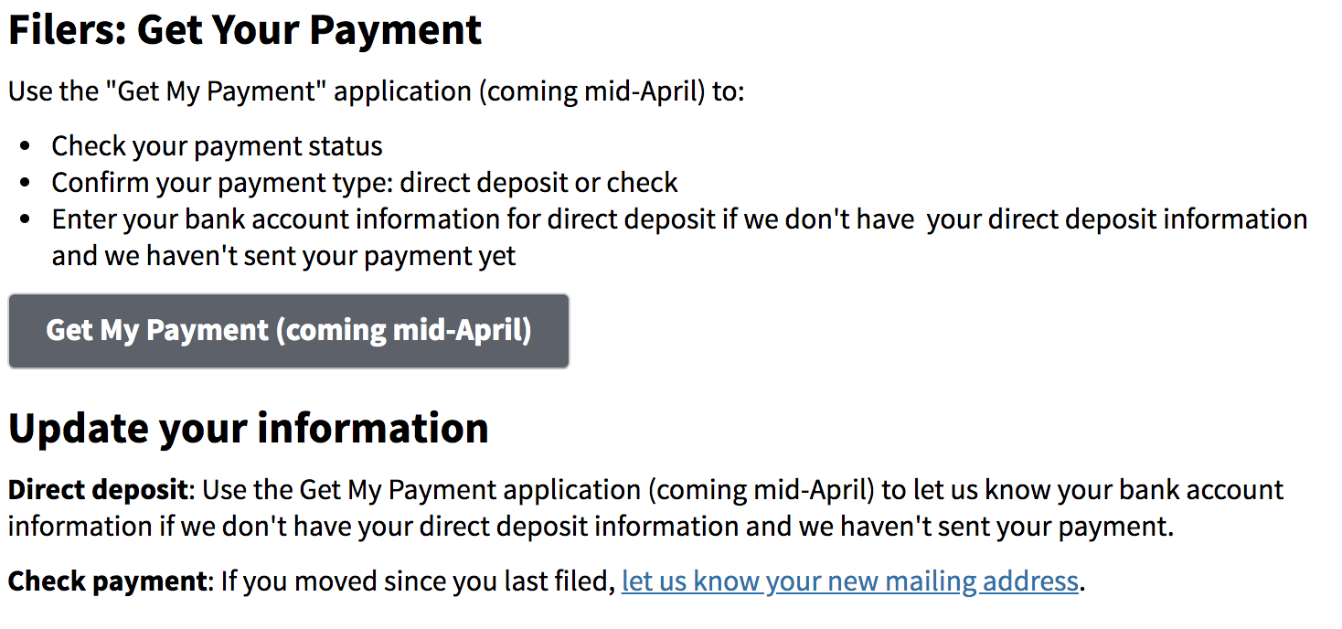Click the "Check your payment status" bullet text
Image resolution: width=1342 pixels, height=629 pixels.
(x=217, y=146)
